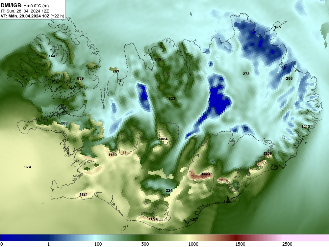Click the legend tick label 1000
Image resolution: width=329 pixels, height=247 pixels.
193,244
